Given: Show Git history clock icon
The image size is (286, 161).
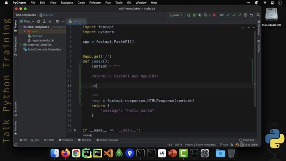Looking at the screenshot, I should 245,15.
